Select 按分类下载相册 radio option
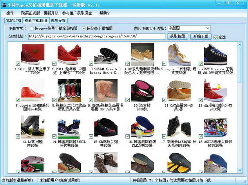248x185 pixels. point(98,28)
